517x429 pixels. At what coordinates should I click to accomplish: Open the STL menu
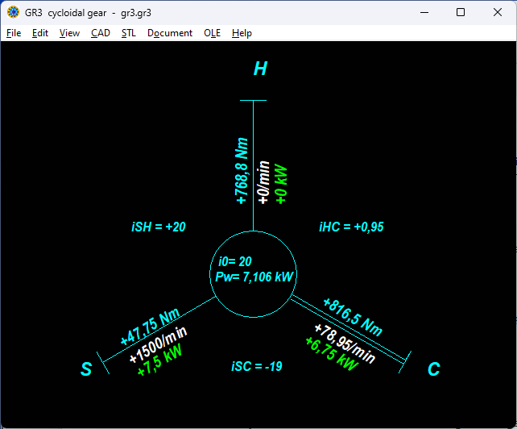click(129, 33)
